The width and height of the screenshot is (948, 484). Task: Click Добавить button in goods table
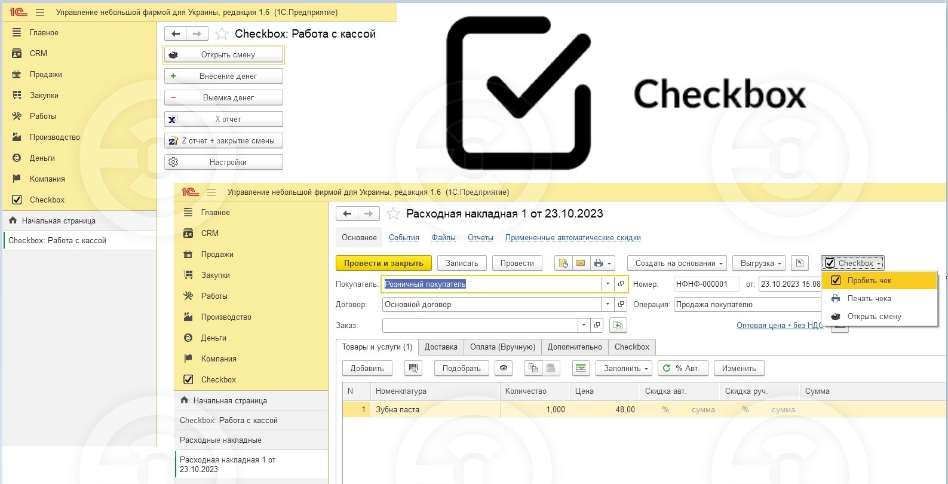(x=367, y=368)
